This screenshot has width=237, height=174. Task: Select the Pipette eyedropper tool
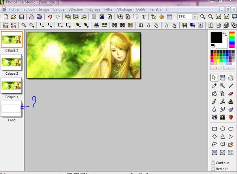point(214,86)
